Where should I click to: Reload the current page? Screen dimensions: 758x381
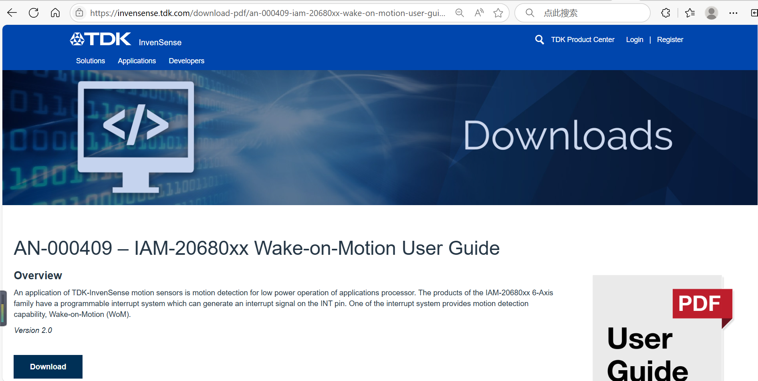(34, 13)
